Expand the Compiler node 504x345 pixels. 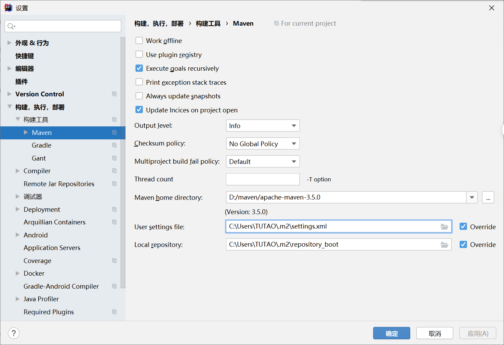coord(17,171)
